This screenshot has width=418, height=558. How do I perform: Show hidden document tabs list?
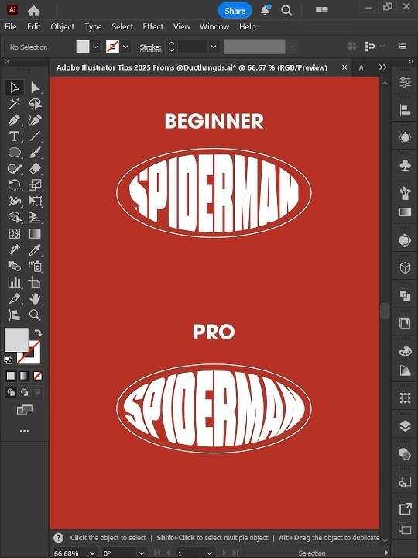coord(382,67)
